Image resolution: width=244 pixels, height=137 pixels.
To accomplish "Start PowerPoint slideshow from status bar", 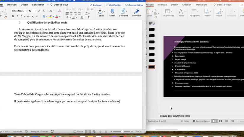I will click(233, 121).
